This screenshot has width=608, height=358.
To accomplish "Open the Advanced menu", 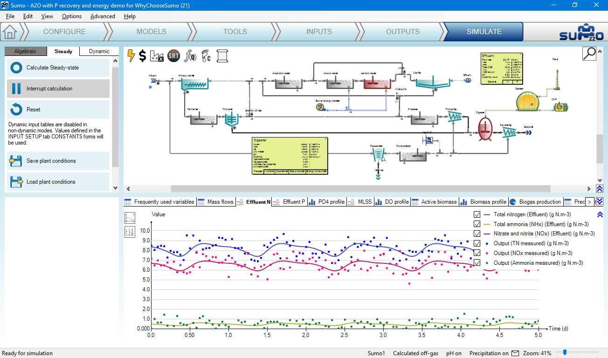I will pyautogui.click(x=103, y=16).
